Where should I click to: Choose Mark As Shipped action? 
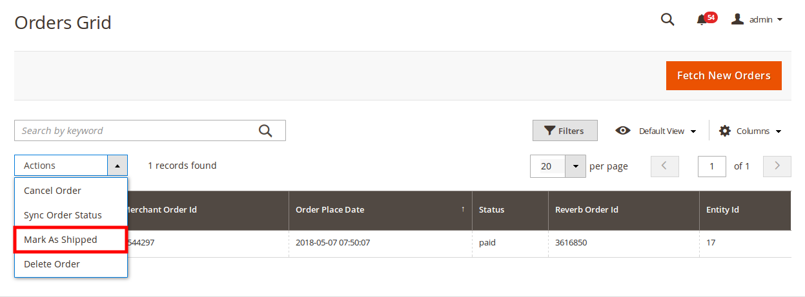61,240
